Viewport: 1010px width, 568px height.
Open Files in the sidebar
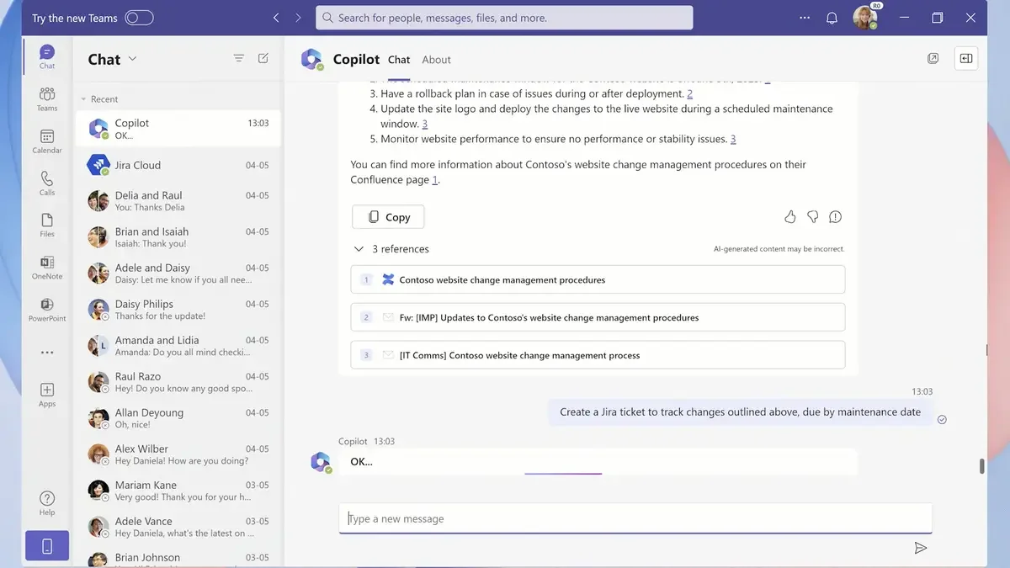tap(47, 225)
